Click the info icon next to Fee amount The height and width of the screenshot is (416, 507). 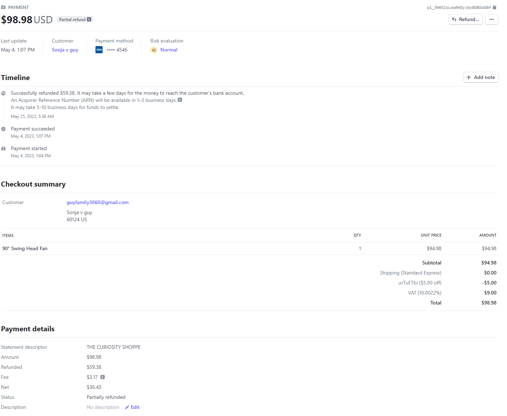point(103,377)
